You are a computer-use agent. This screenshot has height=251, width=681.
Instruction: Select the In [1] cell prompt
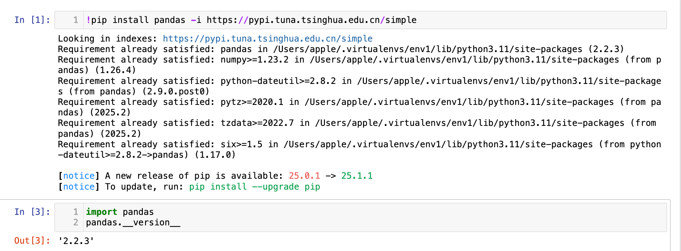point(32,20)
